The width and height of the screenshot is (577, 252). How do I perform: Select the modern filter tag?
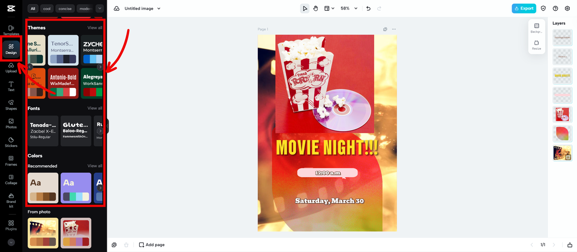[85, 9]
